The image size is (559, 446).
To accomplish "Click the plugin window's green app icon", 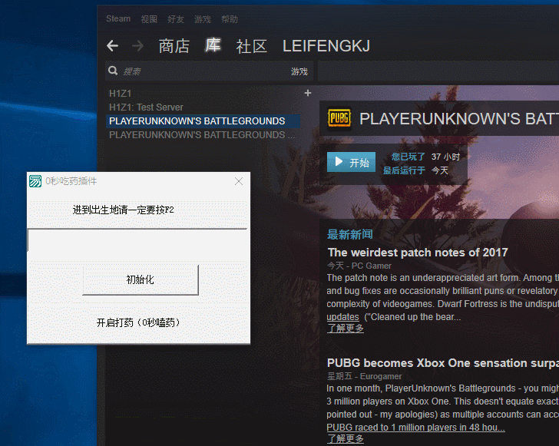I will (35, 181).
